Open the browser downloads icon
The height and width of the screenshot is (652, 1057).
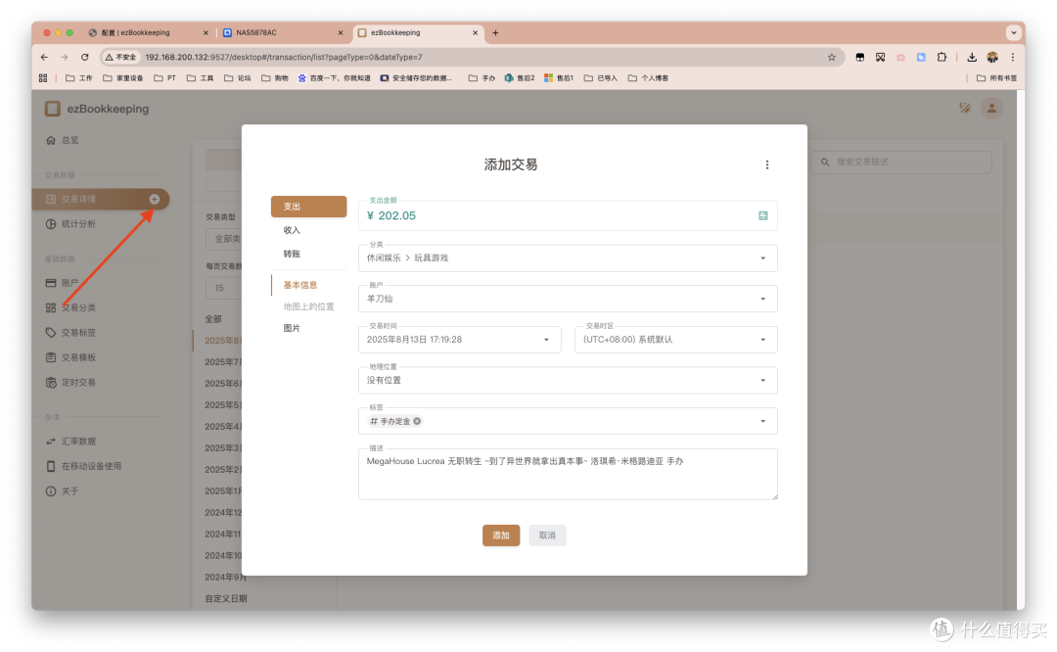coord(972,58)
